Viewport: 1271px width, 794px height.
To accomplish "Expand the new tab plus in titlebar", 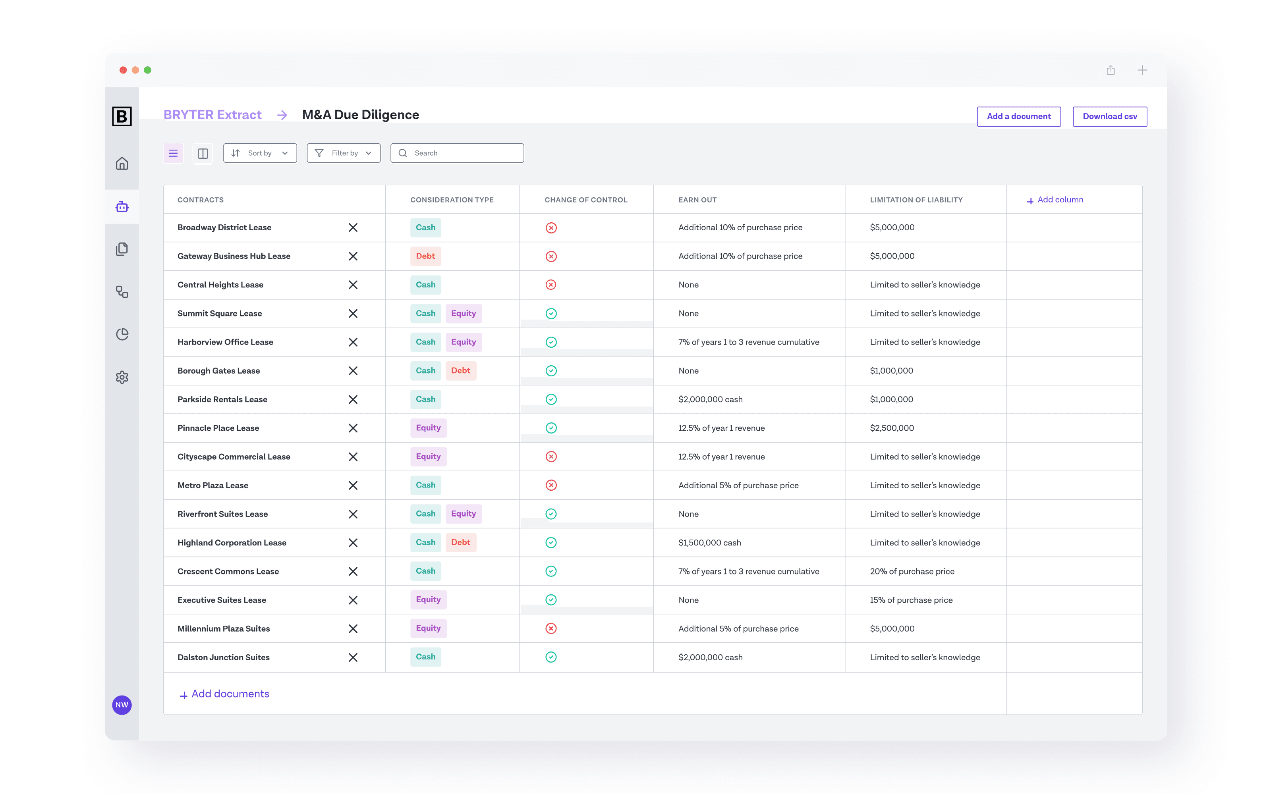I will pyautogui.click(x=1142, y=70).
